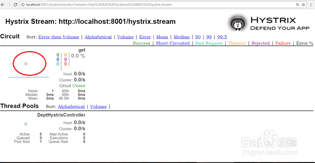
Task: Sort circuits by 99 percentile
Action: point(209,37)
